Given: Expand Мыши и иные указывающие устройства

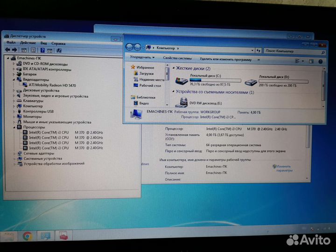Looking at the screenshot, I should [x=14, y=122].
